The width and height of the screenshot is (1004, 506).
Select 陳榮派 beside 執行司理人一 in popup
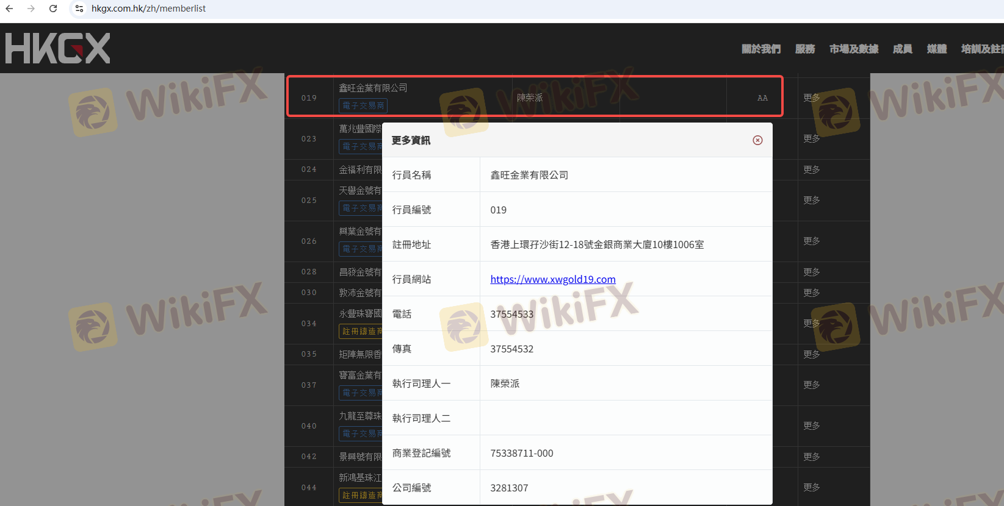point(505,383)
